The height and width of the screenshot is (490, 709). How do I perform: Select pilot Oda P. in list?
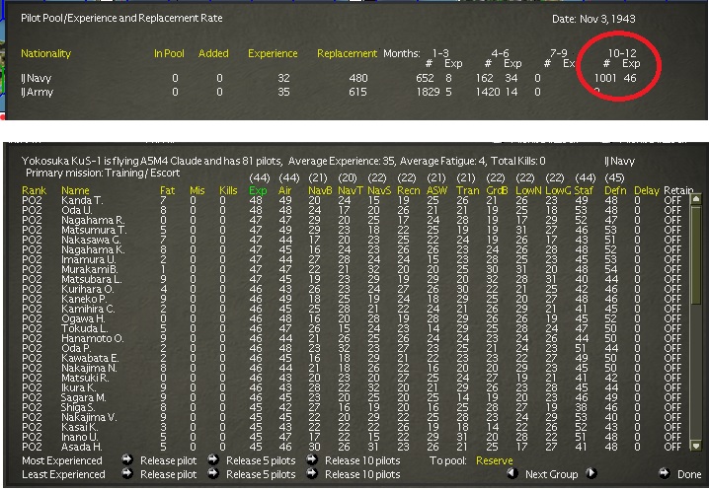(x=76, y=349)
